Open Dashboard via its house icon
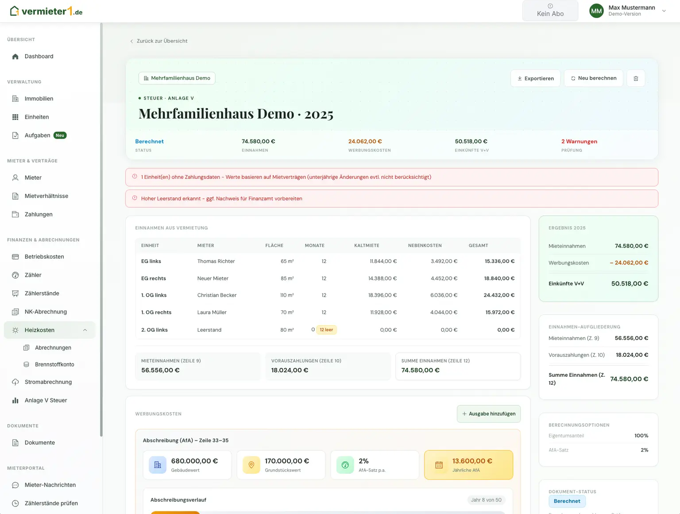 15,56
